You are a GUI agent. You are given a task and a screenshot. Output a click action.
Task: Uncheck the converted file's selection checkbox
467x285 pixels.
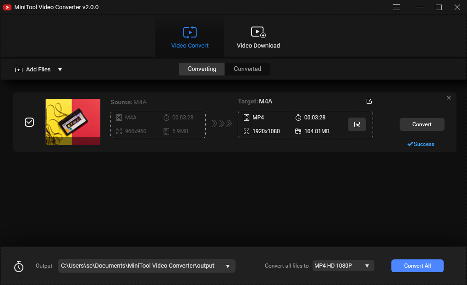coord(29,122)
